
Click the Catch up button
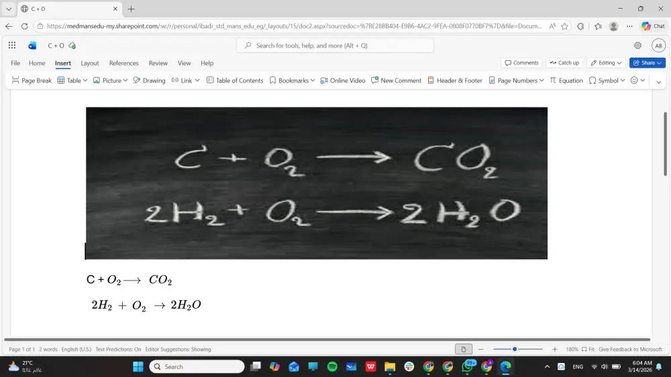564,63
